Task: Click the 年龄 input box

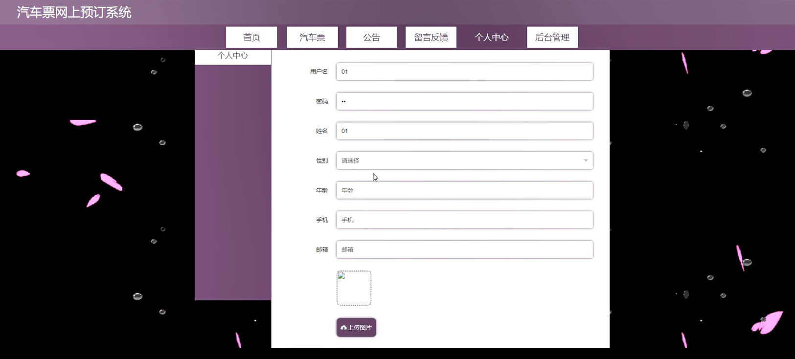Action: point(464,190)
